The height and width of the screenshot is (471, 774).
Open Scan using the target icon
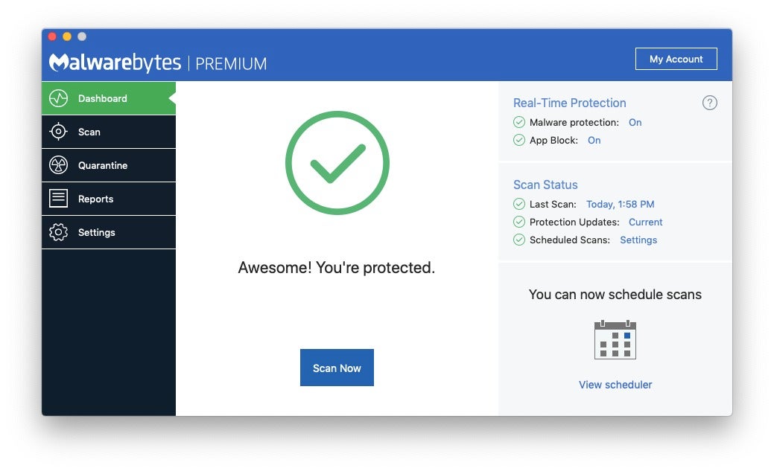pyautogui.click(x=59, y=132)
